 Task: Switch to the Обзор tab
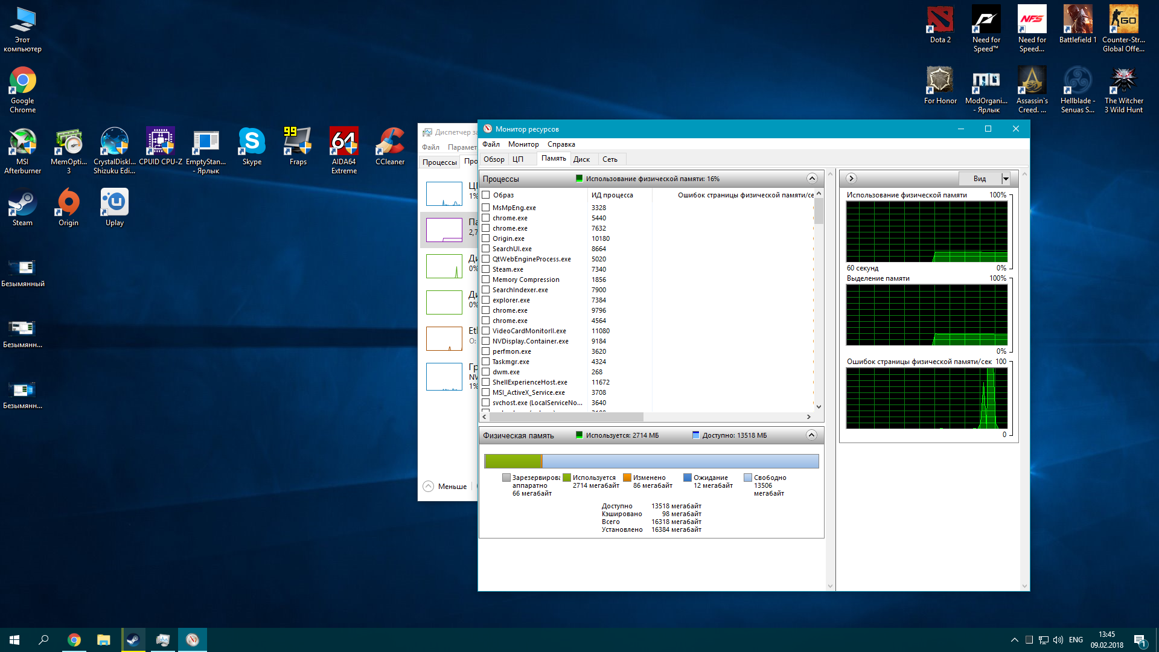tap(494, 159)
